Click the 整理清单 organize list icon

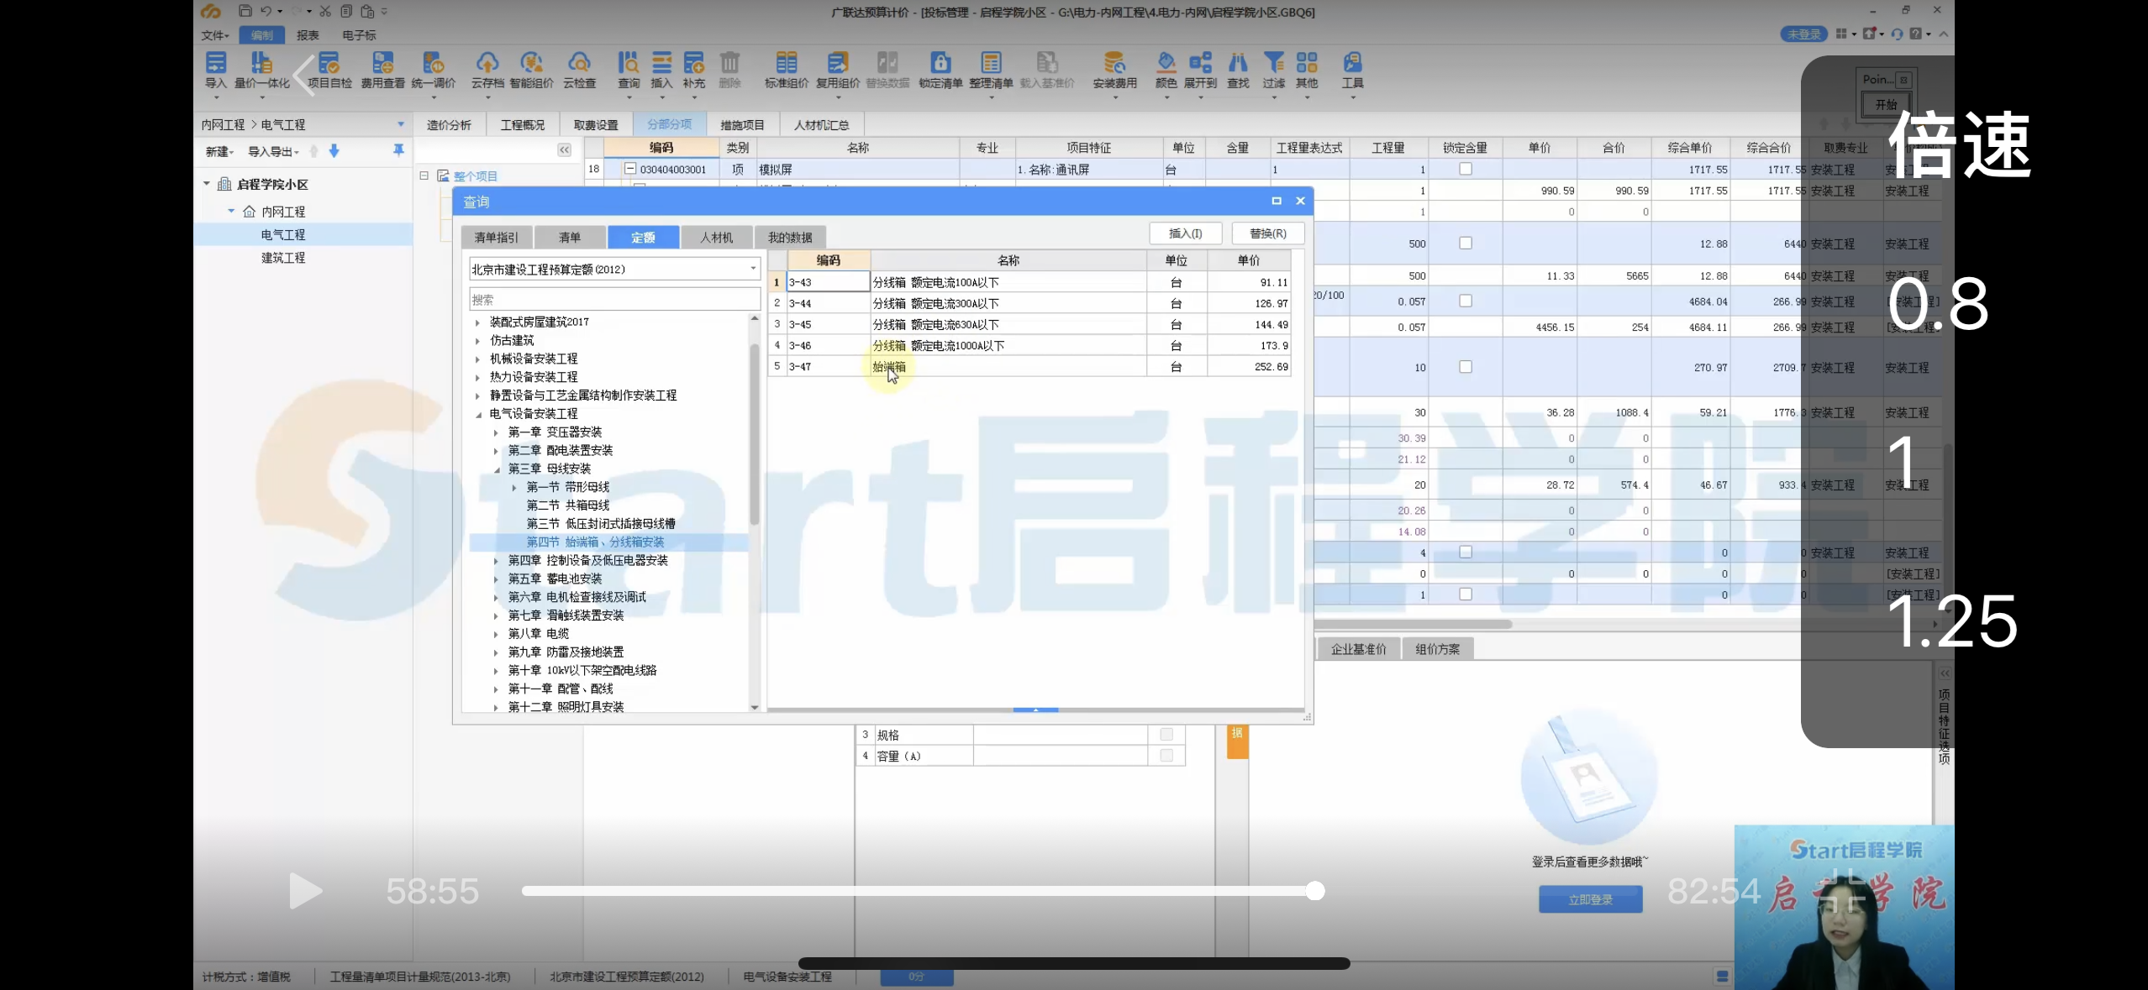pyautogui.click(x=991, y=70)
